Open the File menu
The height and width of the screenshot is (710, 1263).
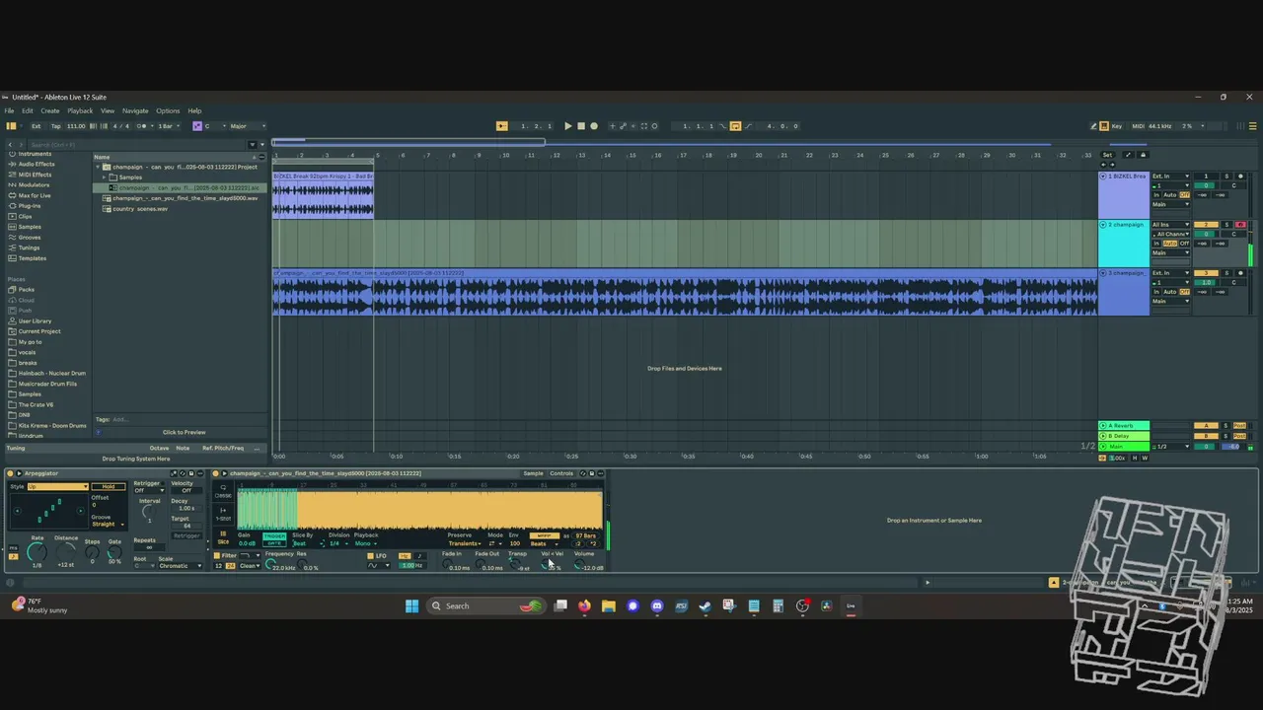pyautogui.click(x=12, y=110)
